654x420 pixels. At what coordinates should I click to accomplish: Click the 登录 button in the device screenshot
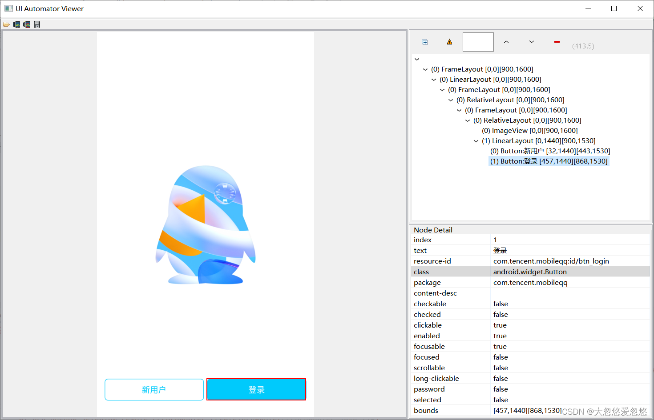coord(256,390)
